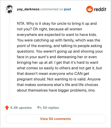Open the 50 replies text link
Screen dimensions: 111x128
51,108
